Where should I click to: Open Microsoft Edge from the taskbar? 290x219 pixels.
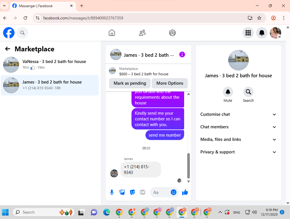(x=106, y=212)
